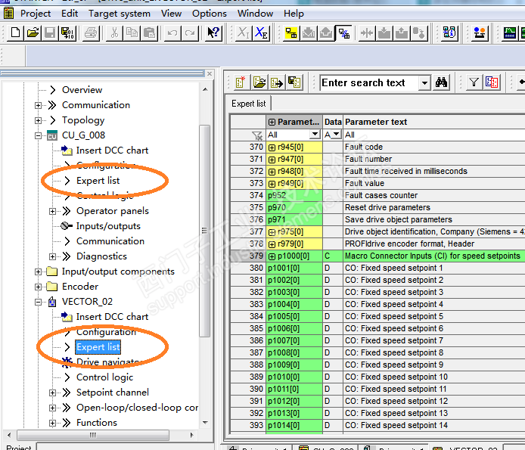Click the Print toolbar icon
This screenshot has height=450, width=525.
(91, 33)
